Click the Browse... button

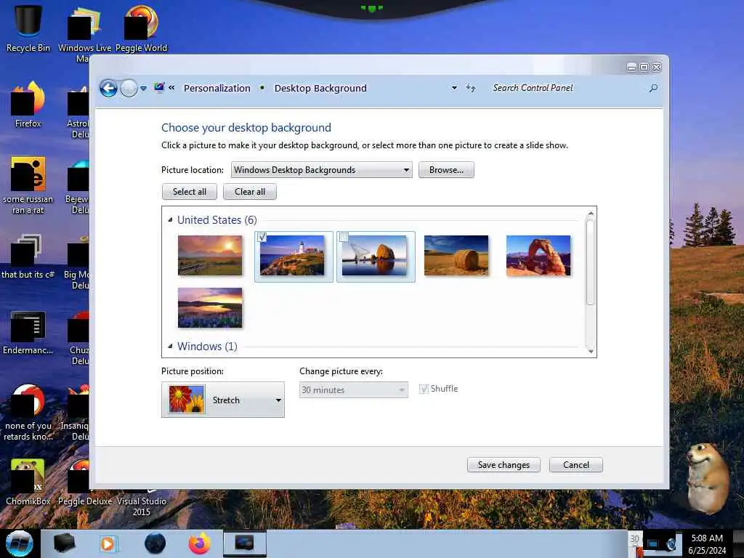tap(446, 170)
